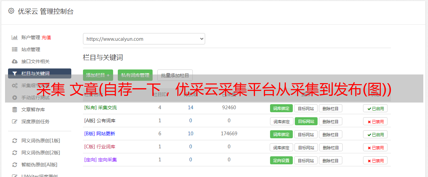Viewport: 428px width, 177px height.
Task: Go to 文章暂存库 in the sidebar
Action: (x=33, y=110)
